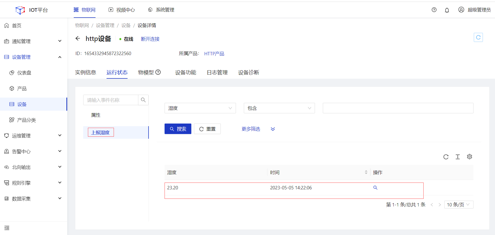Open the 10 条/页 page size dropdown
The width and height of the screenshot is (495, 235).
[x=459, y=205]
